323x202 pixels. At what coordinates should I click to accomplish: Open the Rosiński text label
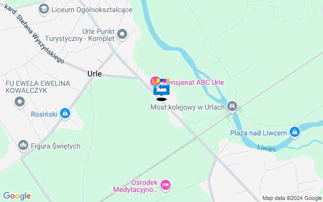coord(44,114)
